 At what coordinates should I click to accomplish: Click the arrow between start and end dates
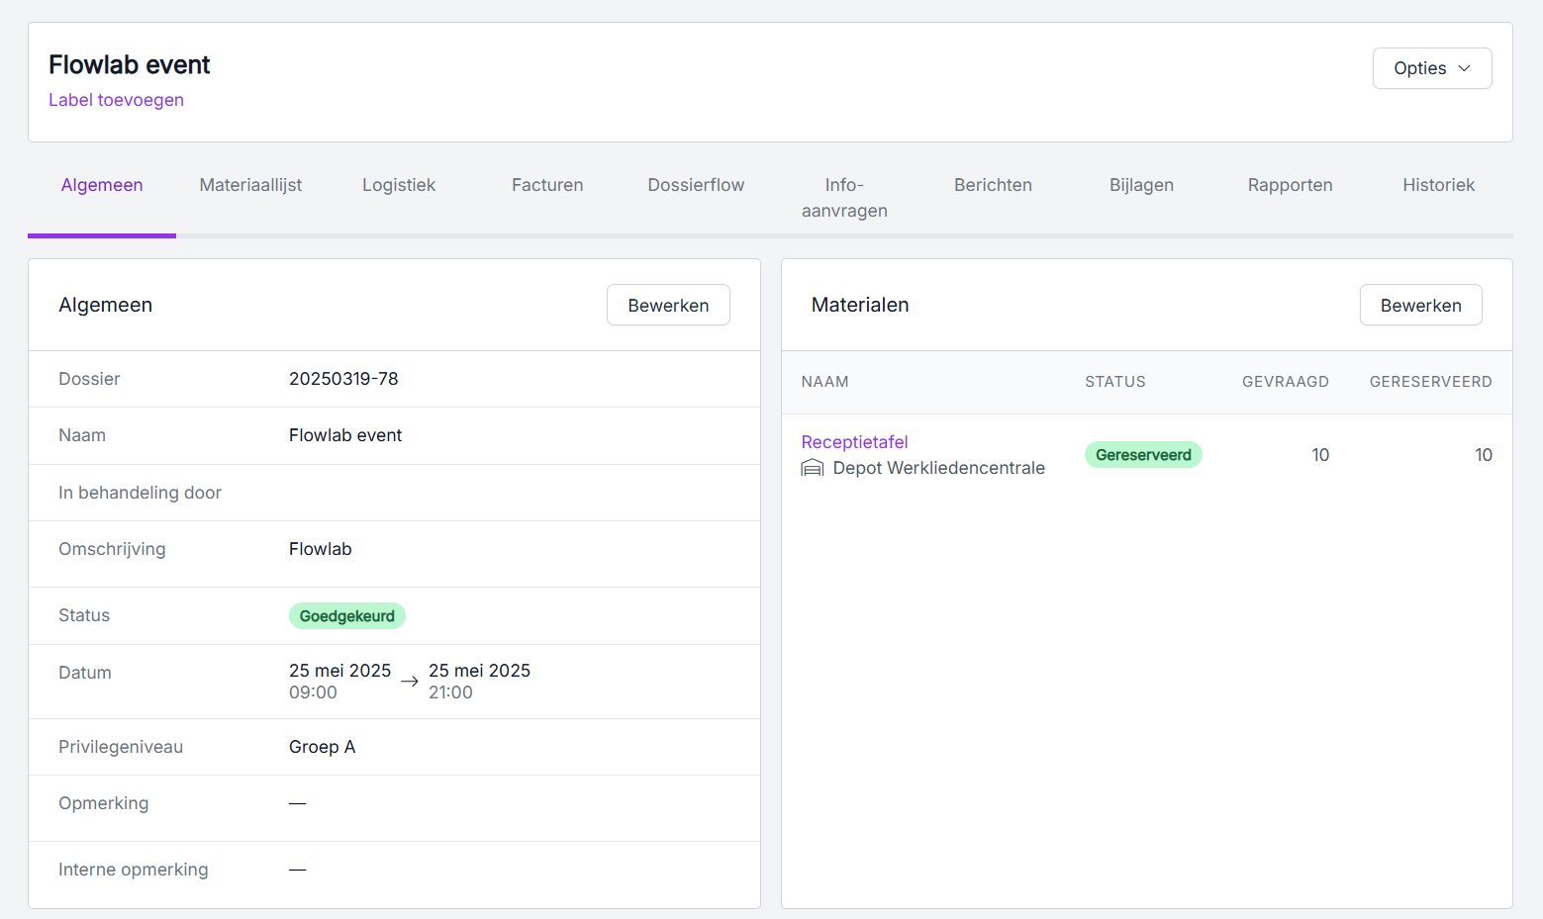pos(410,682)
